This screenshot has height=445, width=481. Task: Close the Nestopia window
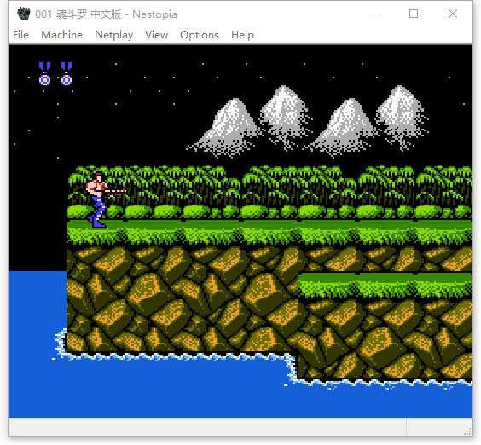click(x=453, y=14)
